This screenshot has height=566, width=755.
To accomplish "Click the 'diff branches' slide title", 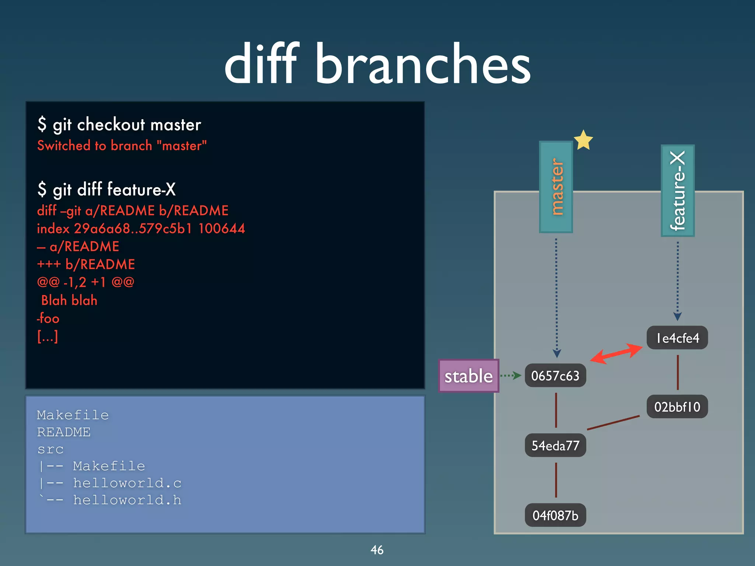I will click(377, 63).
